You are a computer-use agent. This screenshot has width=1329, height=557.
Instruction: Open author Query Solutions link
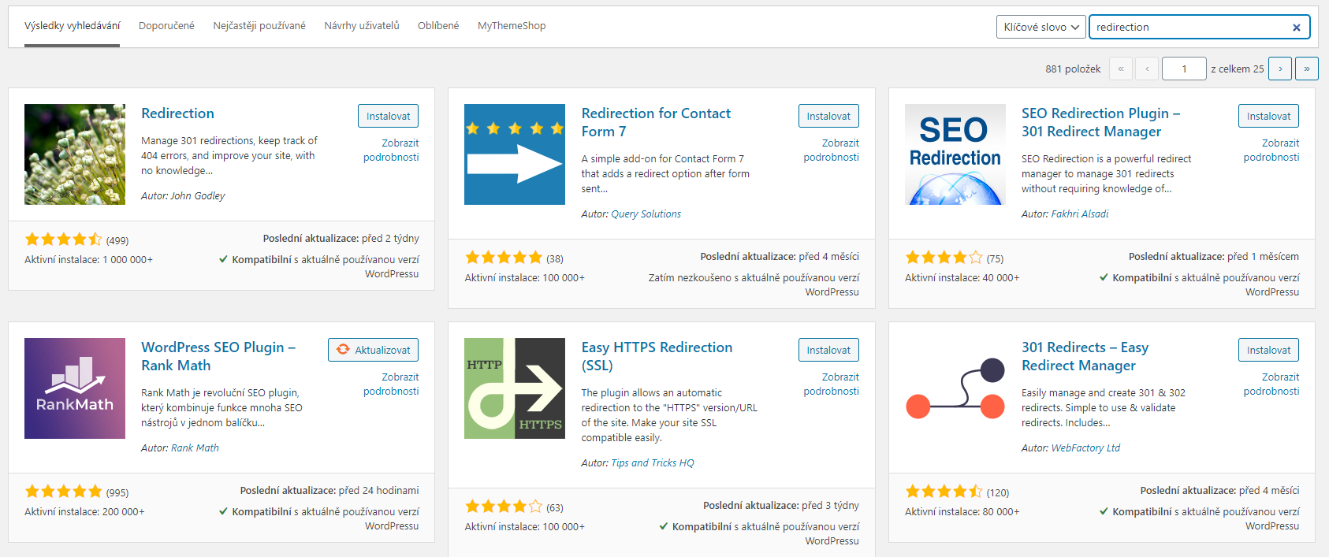click(646, 214)
